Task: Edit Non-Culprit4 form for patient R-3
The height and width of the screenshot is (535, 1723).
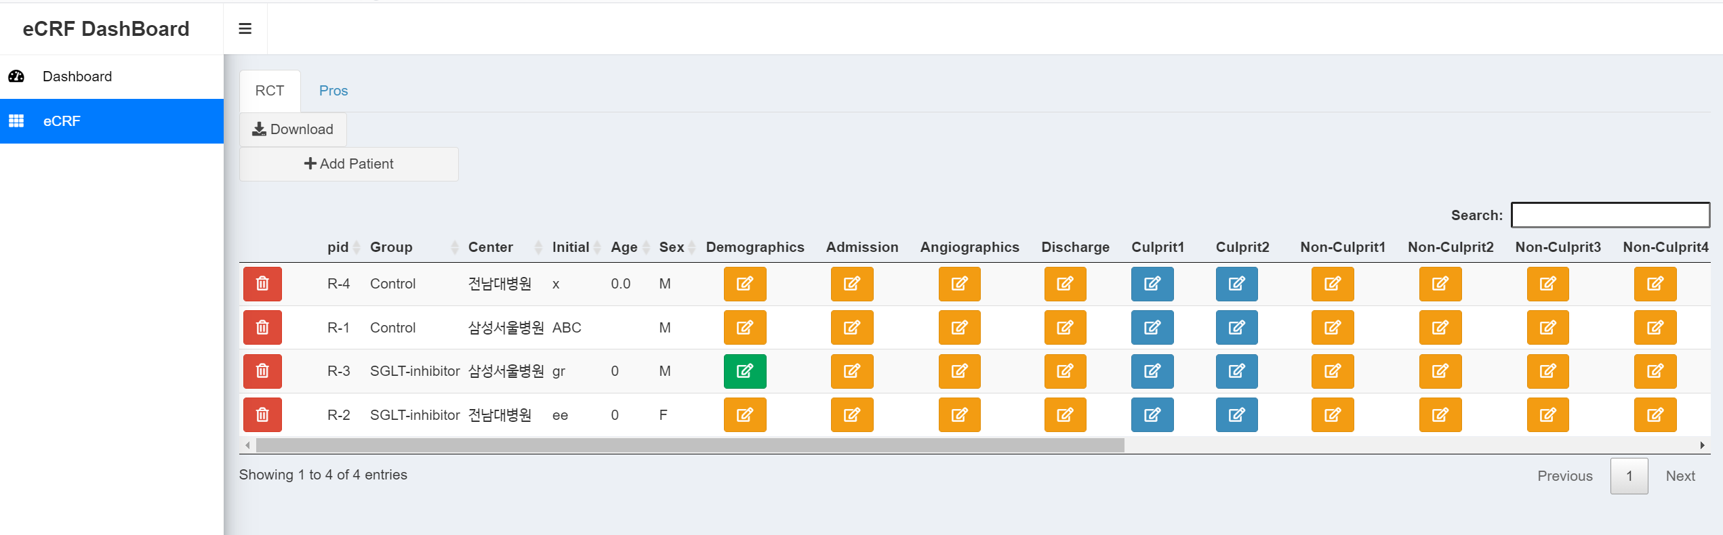Action: 1655,371
